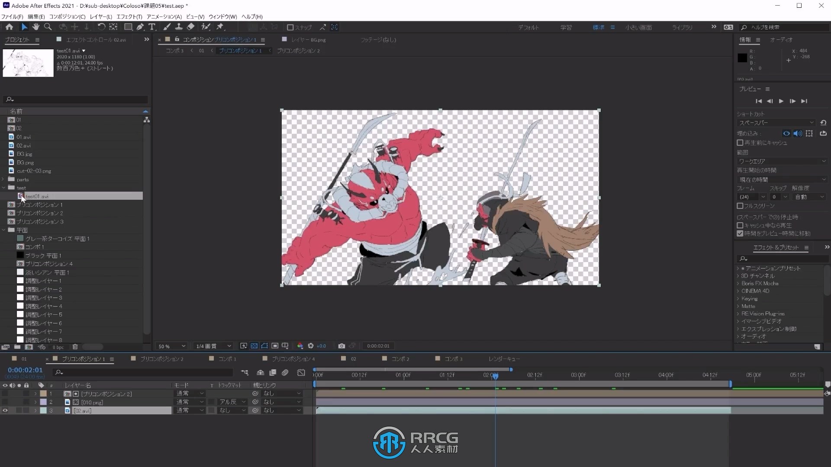
Task: Enable cache before playback checkbox
Action: click(x=740, y=143)
